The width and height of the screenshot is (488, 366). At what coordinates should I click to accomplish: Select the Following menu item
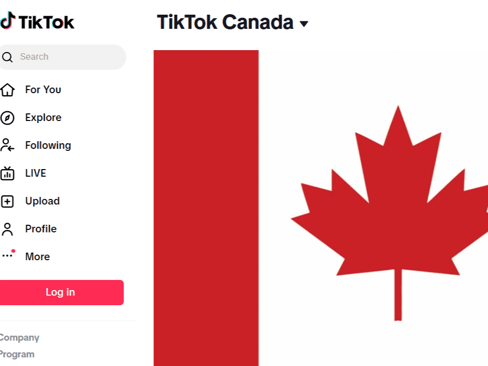(x=48, y=145)
